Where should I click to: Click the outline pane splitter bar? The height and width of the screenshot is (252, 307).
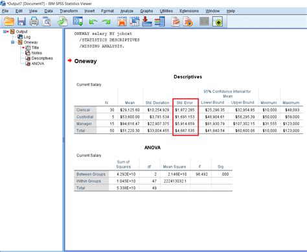tap(63, 140)
